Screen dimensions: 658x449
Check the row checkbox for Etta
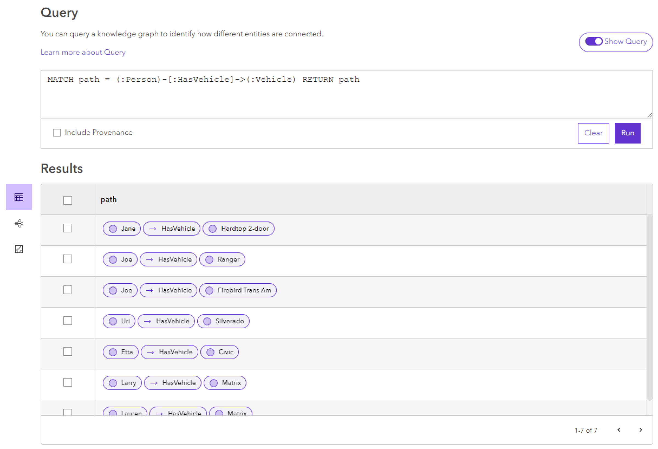pos(68,352)
